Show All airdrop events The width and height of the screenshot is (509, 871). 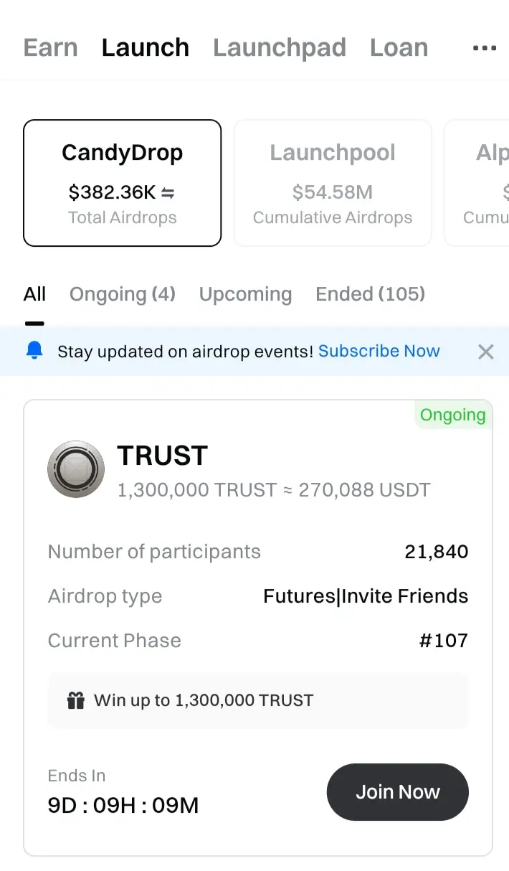coord(34,294)
